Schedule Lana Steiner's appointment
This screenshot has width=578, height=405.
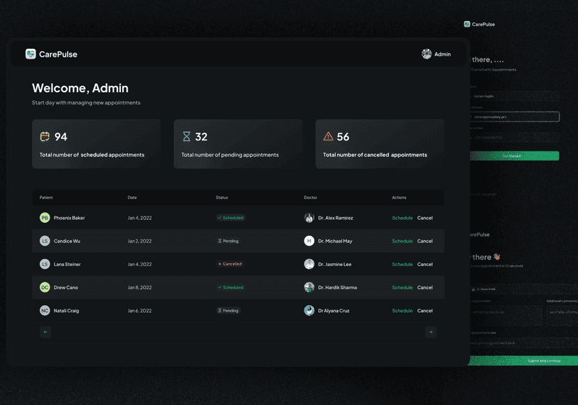402,264
